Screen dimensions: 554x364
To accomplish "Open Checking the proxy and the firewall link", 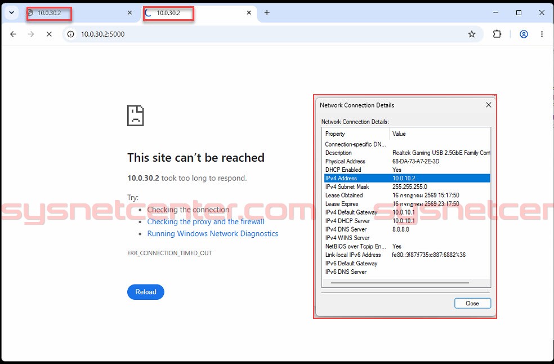I will tap(205, 222).
